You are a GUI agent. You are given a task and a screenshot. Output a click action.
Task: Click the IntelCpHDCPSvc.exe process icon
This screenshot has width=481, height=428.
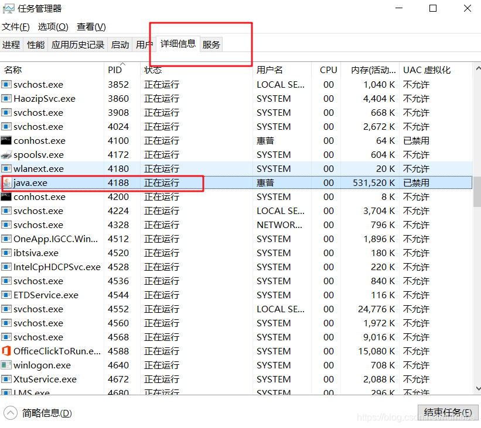click(x=6, y=267)
